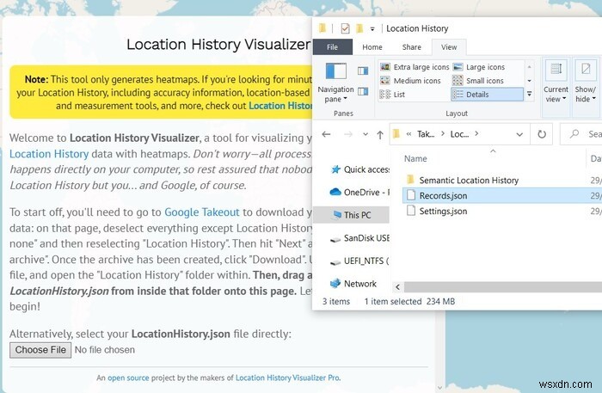Open the Show/hide dropdown

tap(585, 95)
